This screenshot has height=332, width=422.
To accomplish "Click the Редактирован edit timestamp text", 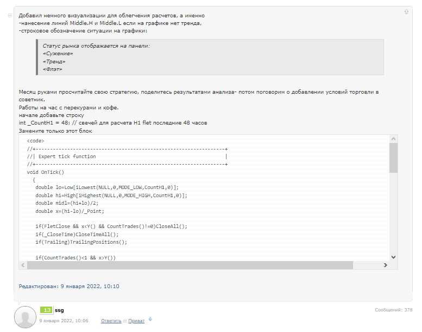I will point(69,286).
